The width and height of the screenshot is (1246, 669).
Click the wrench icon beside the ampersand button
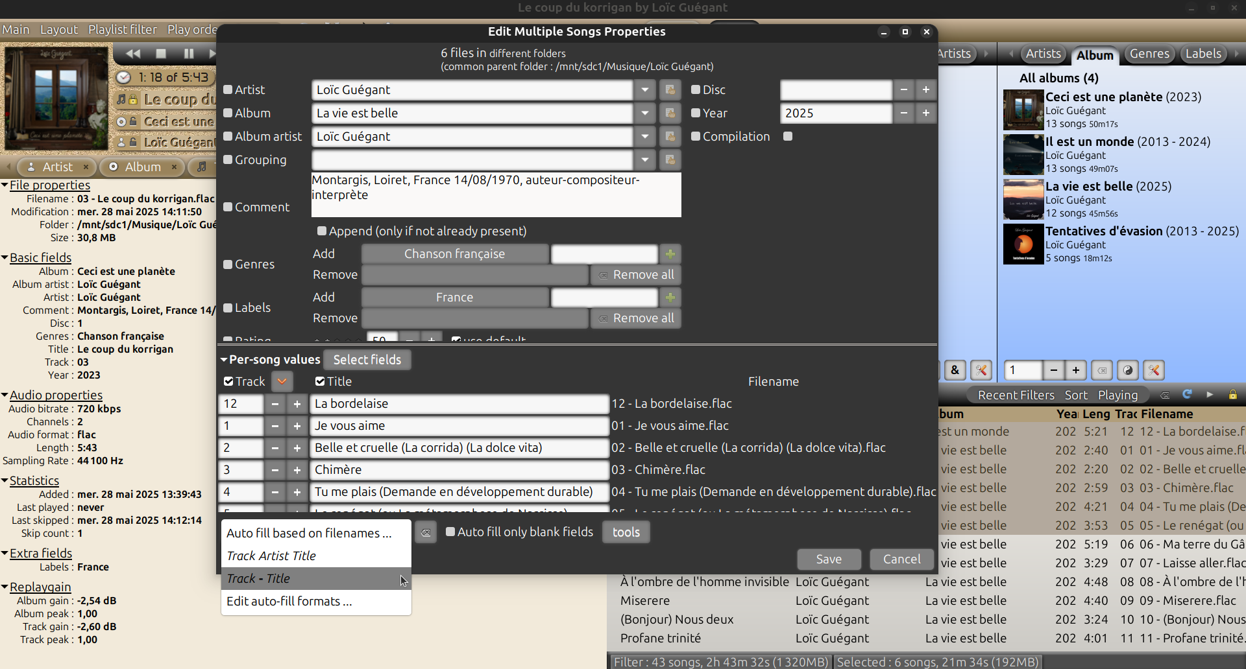tap(981, 370)
